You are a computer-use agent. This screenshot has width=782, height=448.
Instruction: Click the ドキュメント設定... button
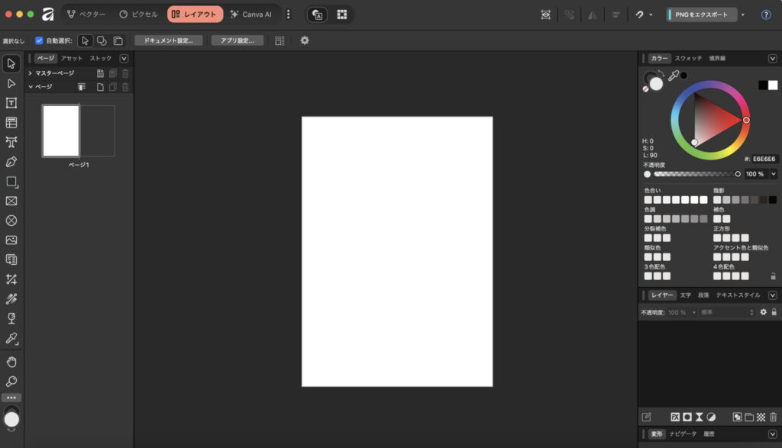point(169,40)
